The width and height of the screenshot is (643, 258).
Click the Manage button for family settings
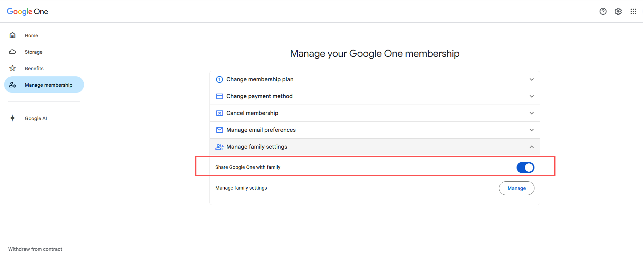(517, 188)
